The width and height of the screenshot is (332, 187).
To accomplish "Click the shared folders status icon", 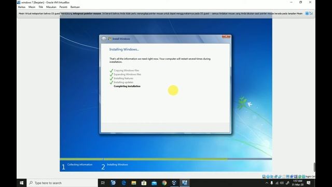I will 284,177.
